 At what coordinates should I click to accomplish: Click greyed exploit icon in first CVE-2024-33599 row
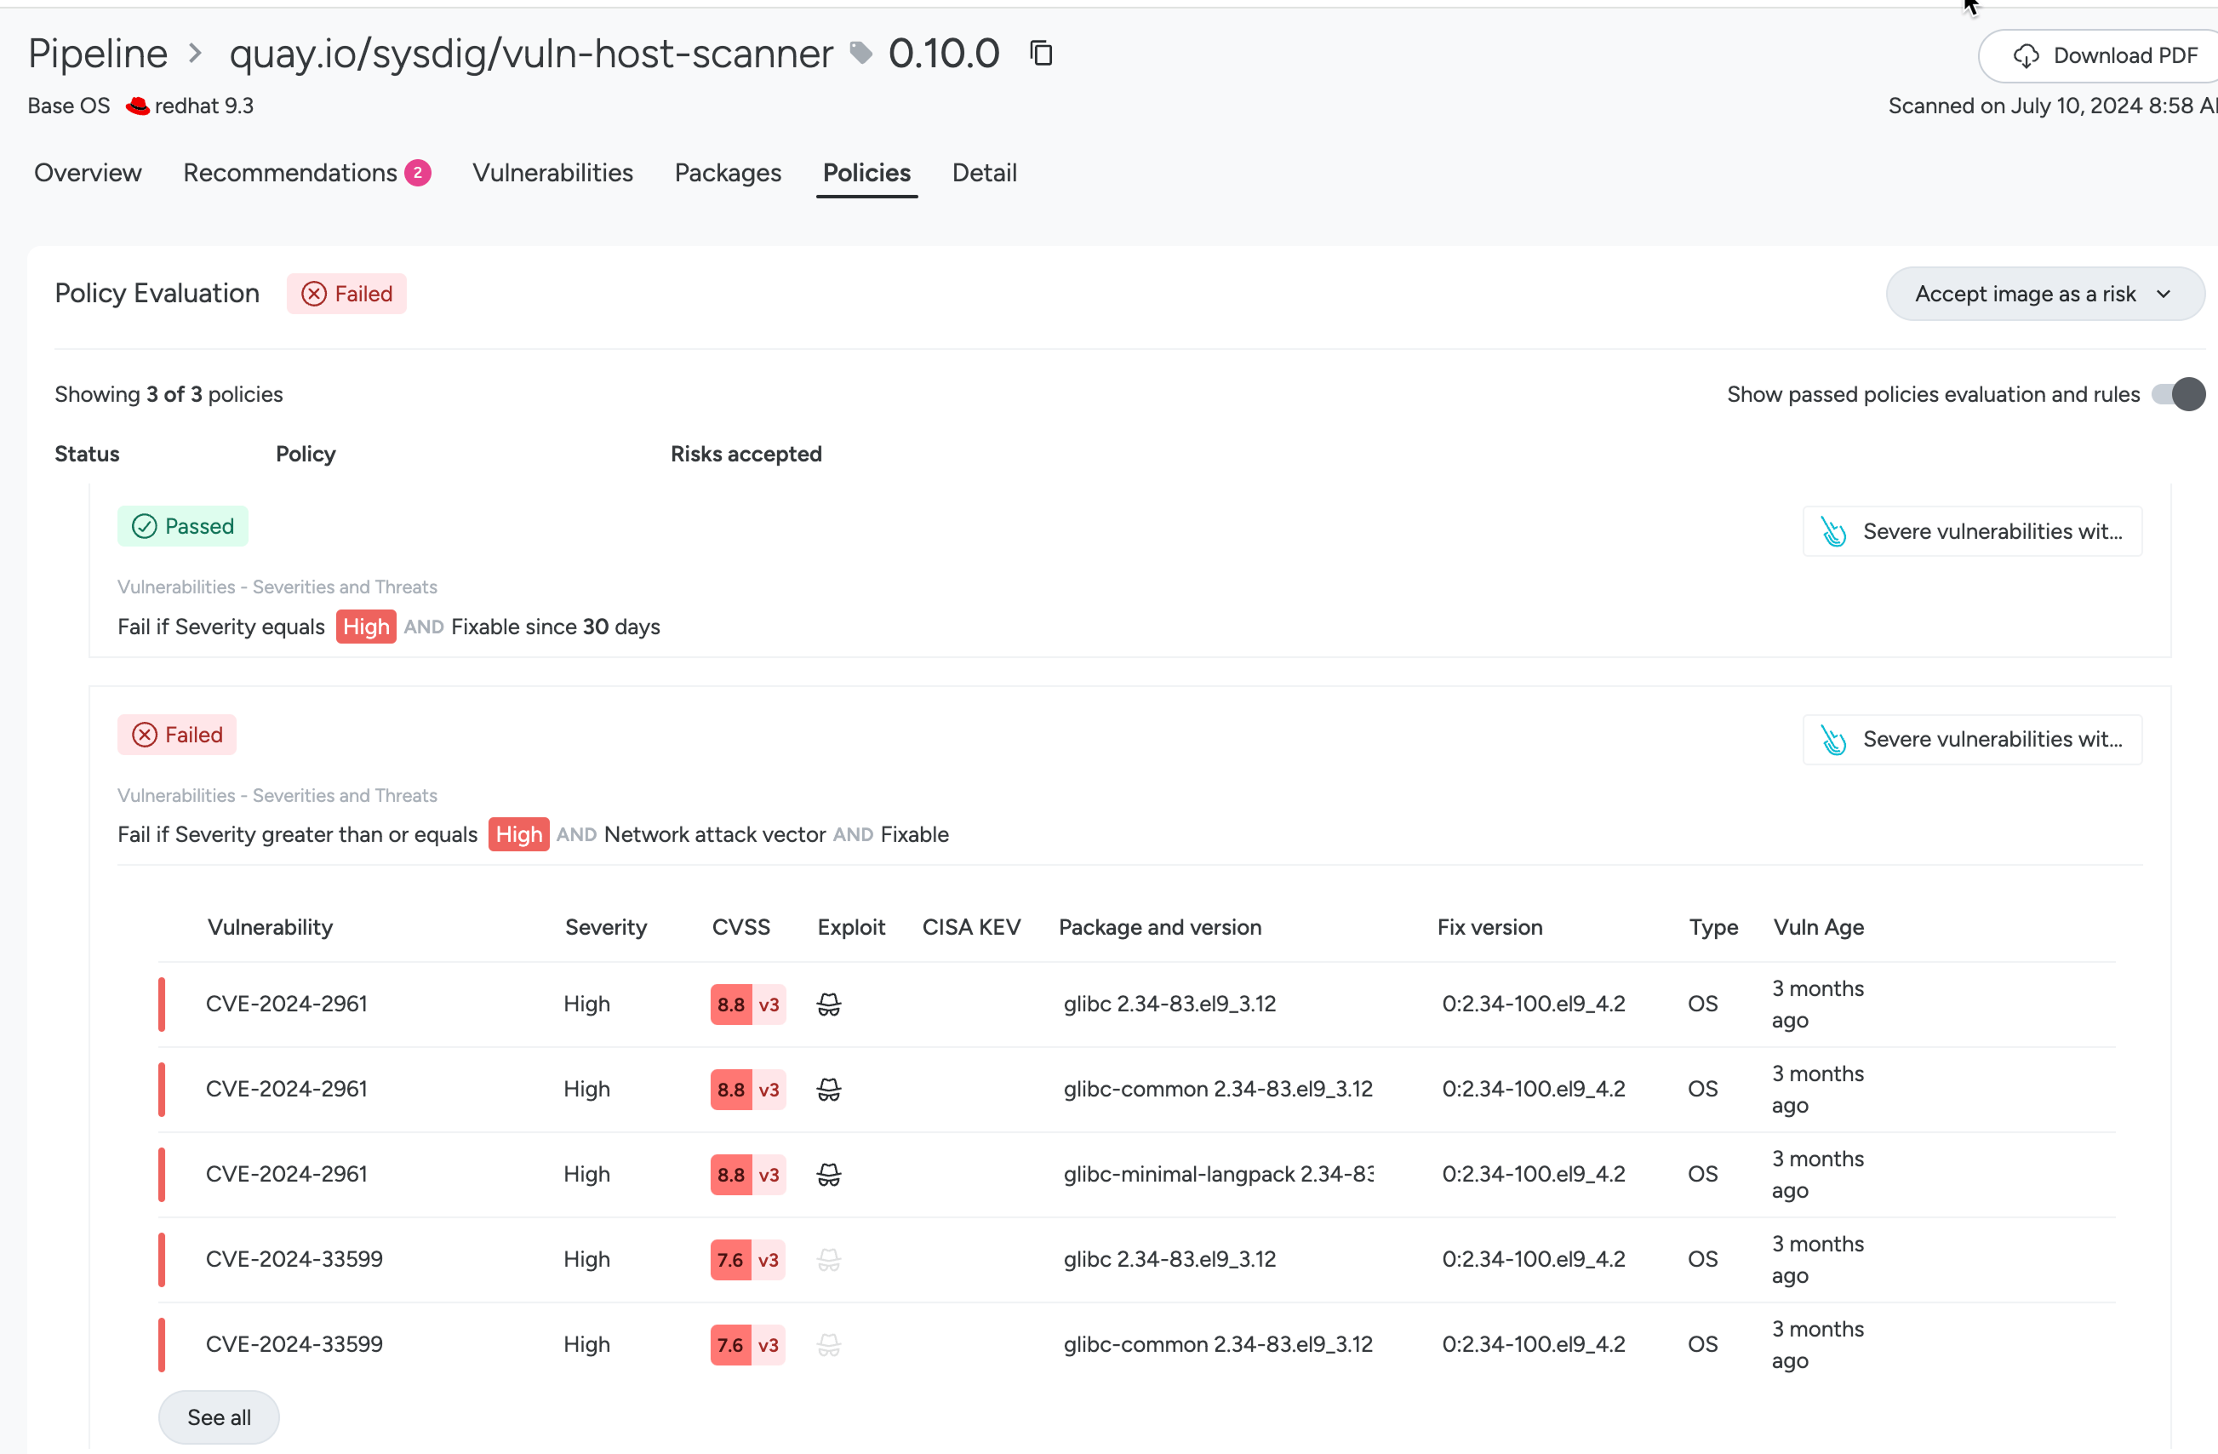(828, 1259)
